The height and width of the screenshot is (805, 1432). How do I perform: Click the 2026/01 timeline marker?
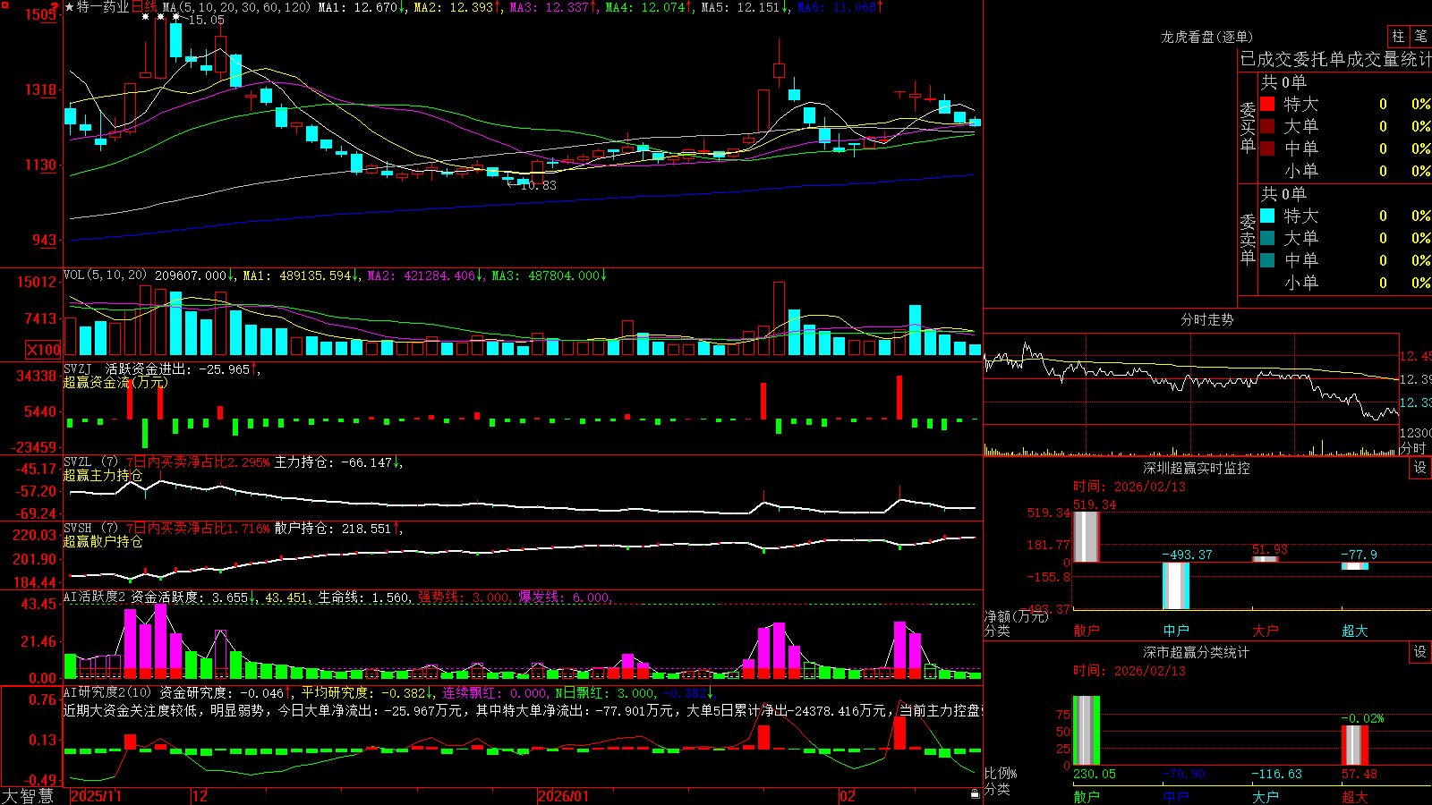point(564,796)
